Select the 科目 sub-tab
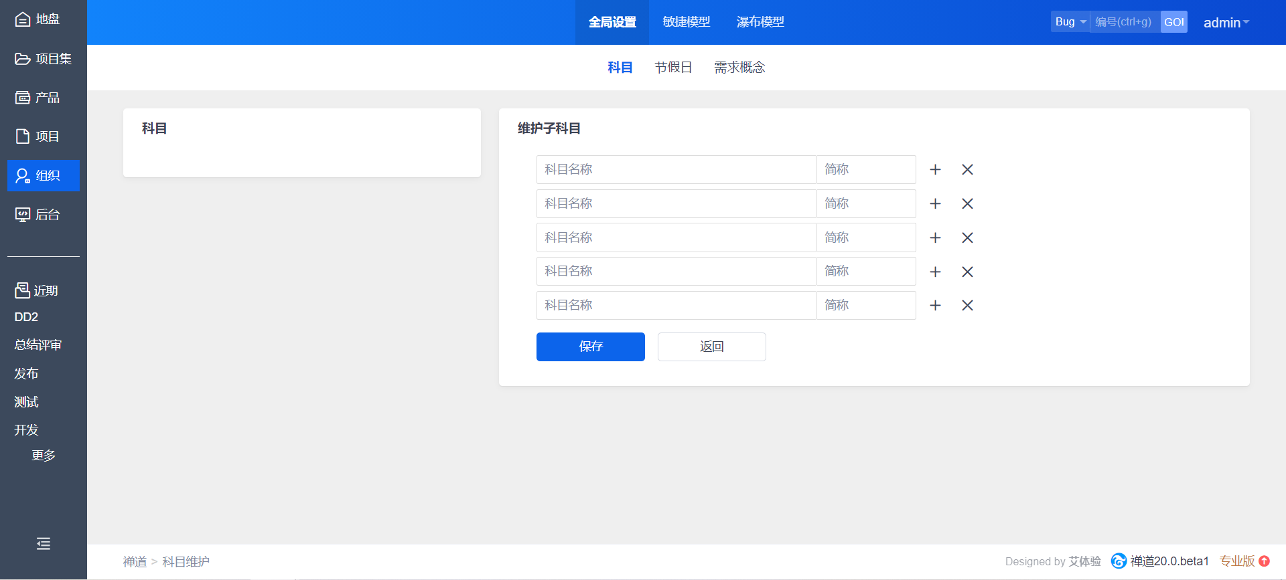This screenshot has height=580, width=1286. point(620,68)
